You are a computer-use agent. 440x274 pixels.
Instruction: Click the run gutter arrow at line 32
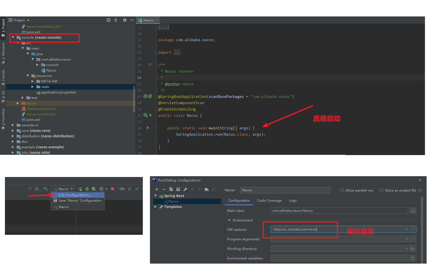pyautogui.click(x=150, y=115)
